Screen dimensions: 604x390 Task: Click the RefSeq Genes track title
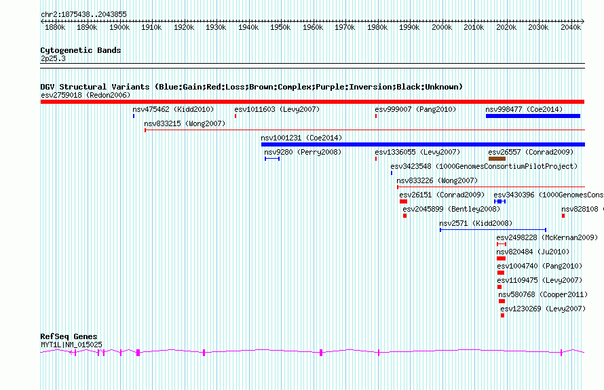(x=69, y=336)
